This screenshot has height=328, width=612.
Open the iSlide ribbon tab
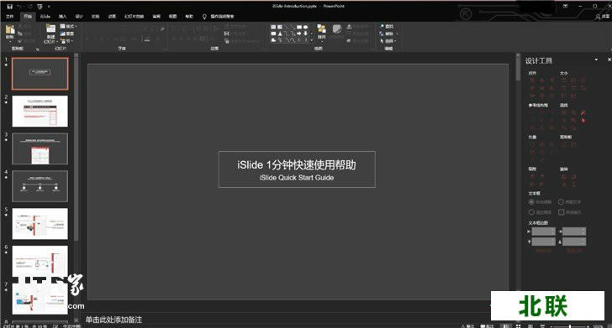(x=45, y=17)
